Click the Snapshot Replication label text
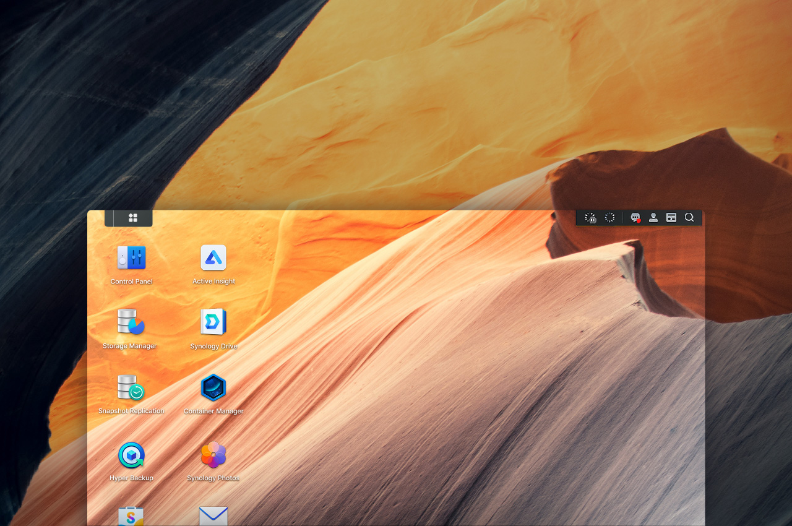The width and height of the screenshot is (792, 526). (131, 411)
